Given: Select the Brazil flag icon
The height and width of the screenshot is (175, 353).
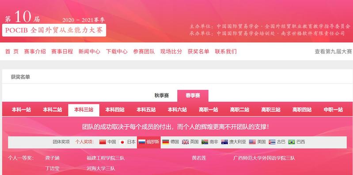Looking at the screenshot, I should [x=292, y=142].
